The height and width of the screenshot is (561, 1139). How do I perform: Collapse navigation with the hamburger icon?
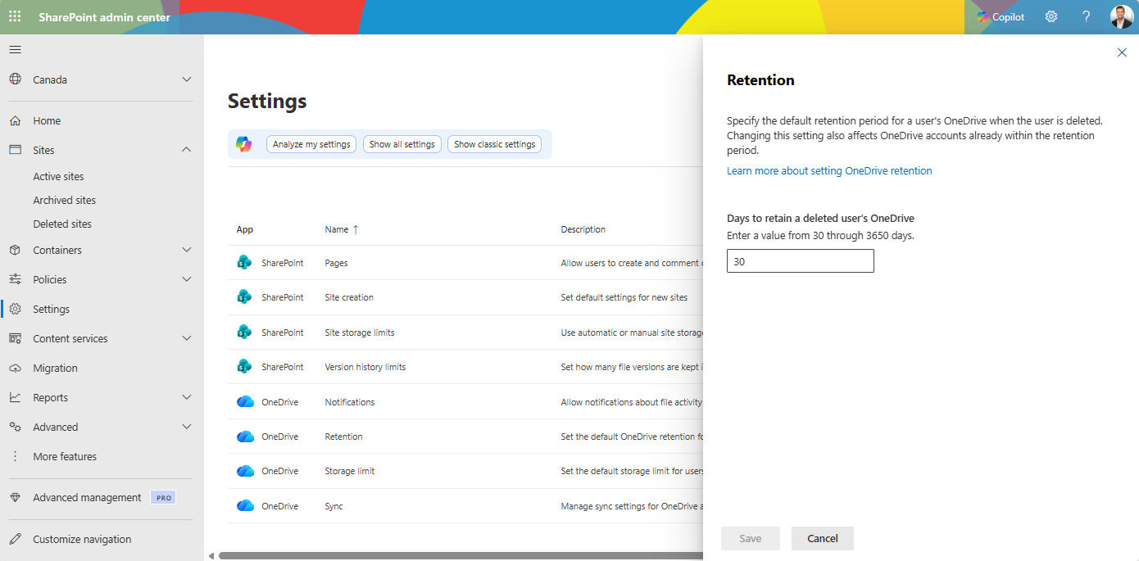click(x=15, y=49)
